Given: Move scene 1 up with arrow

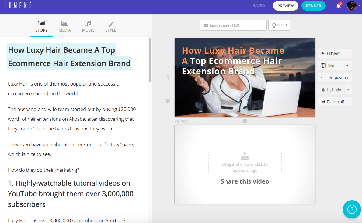Looking at the screenshot, I should (168, 67).
